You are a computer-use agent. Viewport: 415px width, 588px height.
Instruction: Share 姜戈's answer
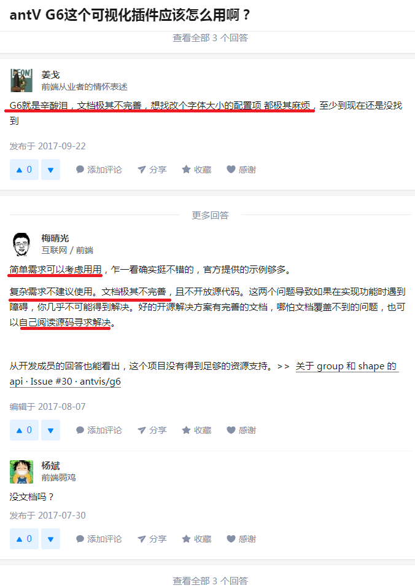click(152, 170)
